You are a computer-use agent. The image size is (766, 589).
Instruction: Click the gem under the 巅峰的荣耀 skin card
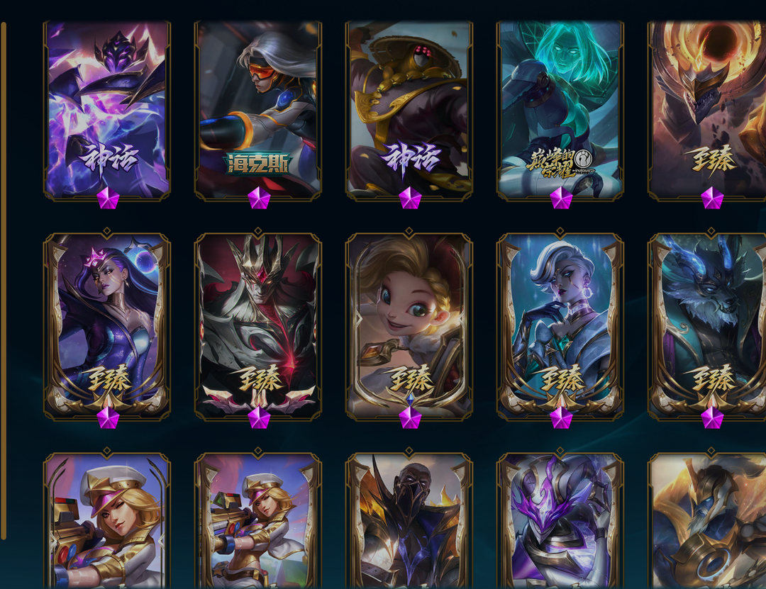[x=561, y=198]
